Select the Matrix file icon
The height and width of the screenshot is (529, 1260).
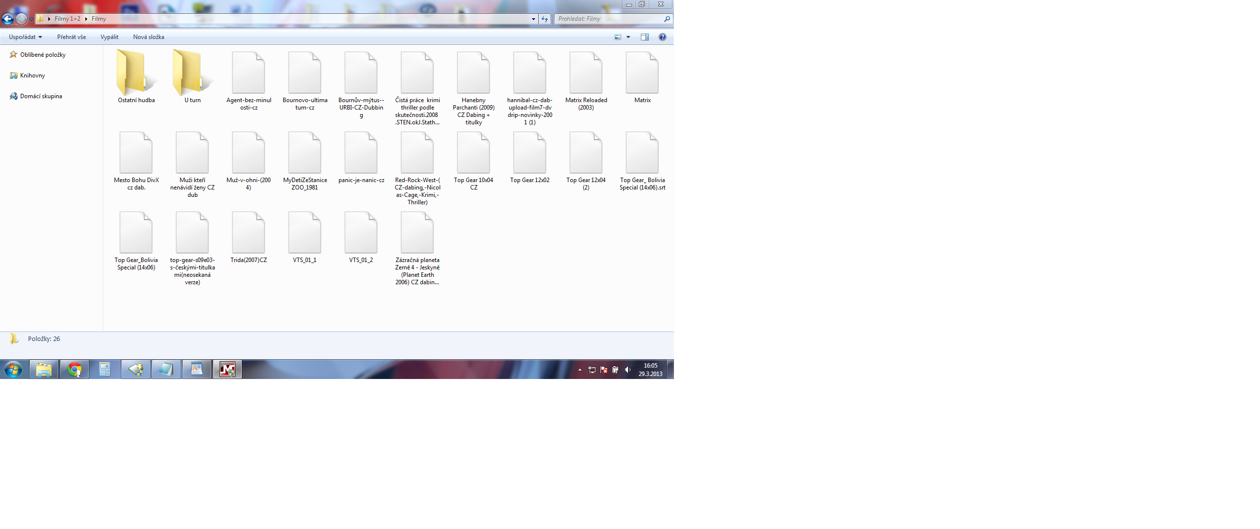[642, 73]
